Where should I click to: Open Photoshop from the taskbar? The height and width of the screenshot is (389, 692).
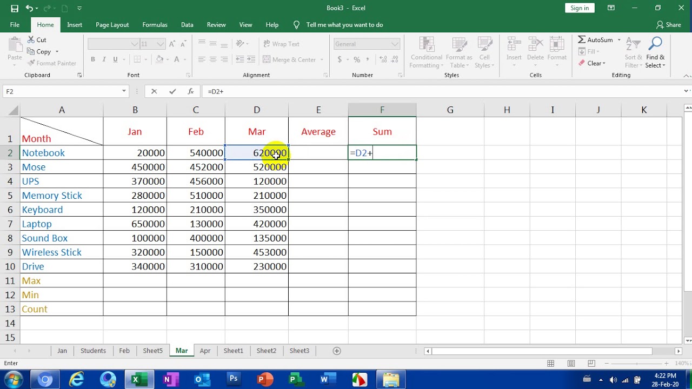(234, 379)
